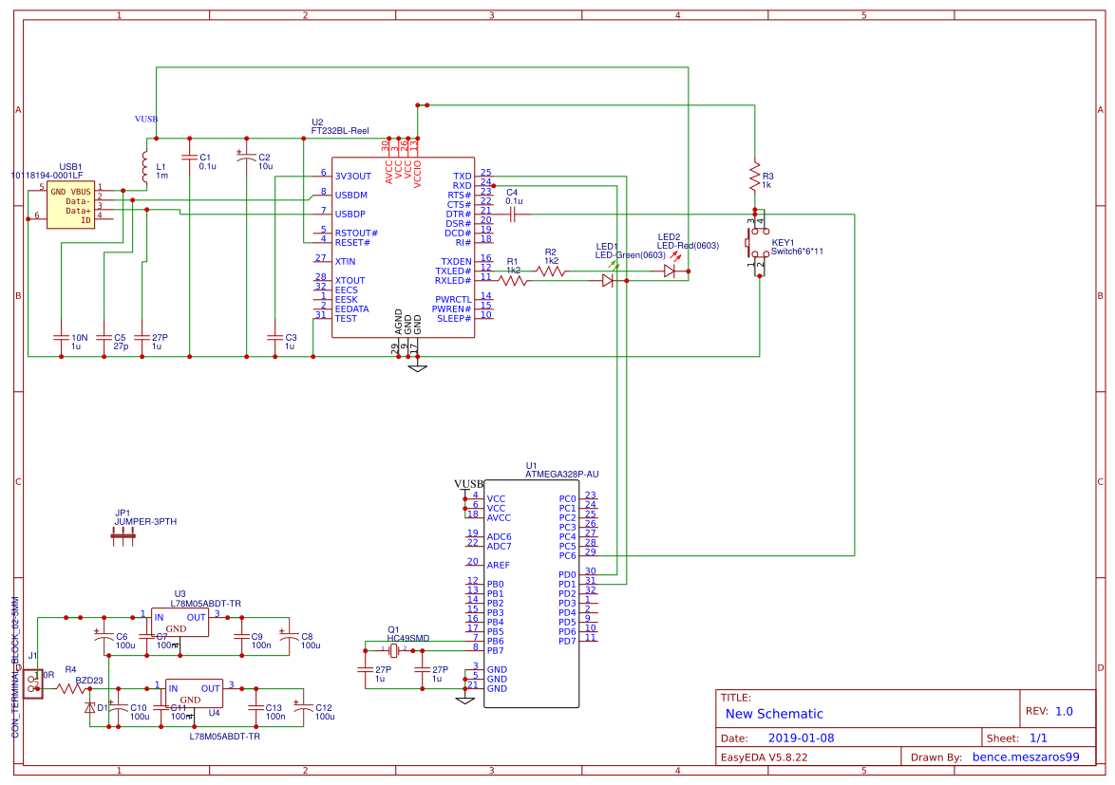Select the U1 ATMEGA328P-AU chip body
Viewport: 1115px width, 785px height.
(x=531, y=593)
